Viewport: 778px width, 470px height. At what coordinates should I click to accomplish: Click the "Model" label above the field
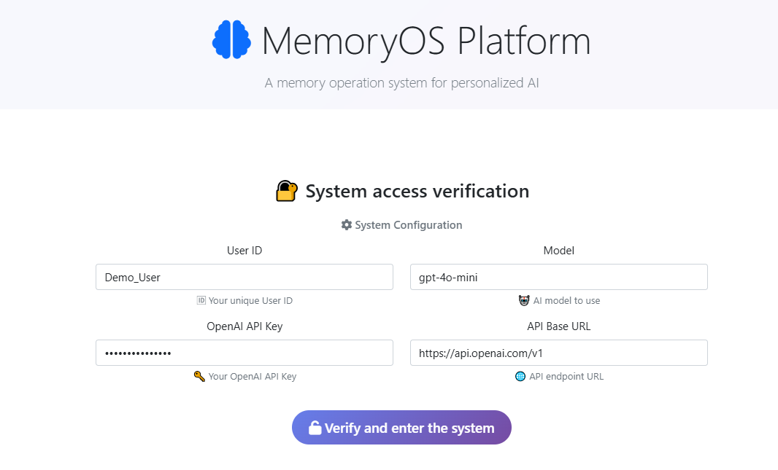558,251
